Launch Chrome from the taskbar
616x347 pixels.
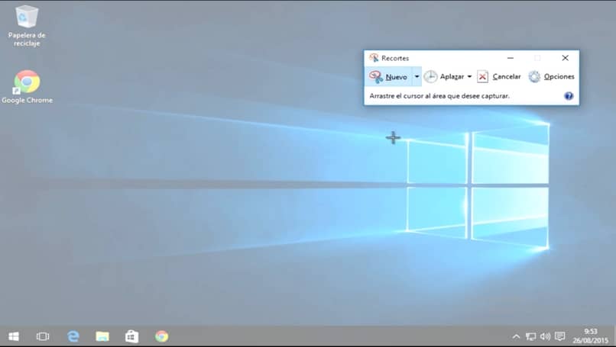click(161, 336)
